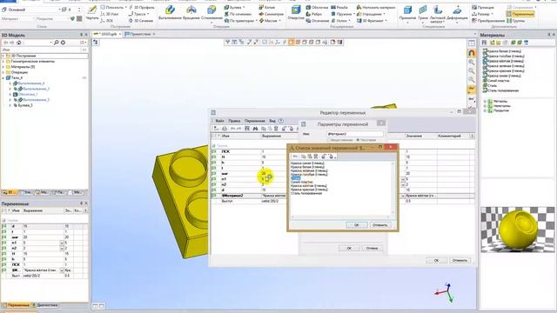The width and height of the screenshot is (557, 313).
Task: Click the Группы groups tool
Action: [x=516, y=21]
